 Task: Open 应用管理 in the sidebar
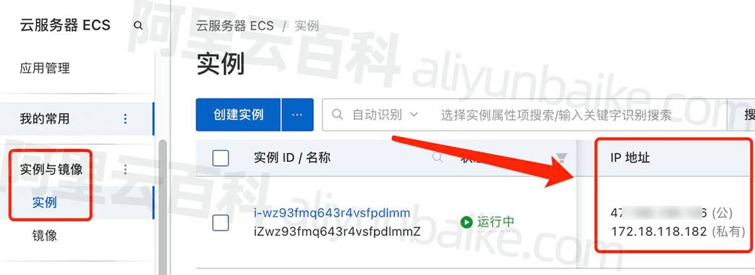(x=45, y=68)
